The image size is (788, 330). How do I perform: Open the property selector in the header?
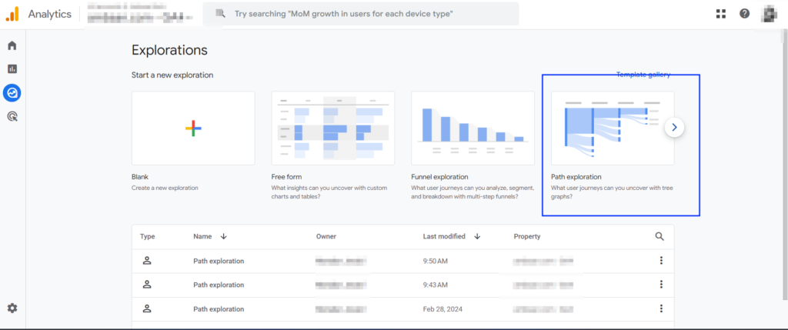click(141, 13)
